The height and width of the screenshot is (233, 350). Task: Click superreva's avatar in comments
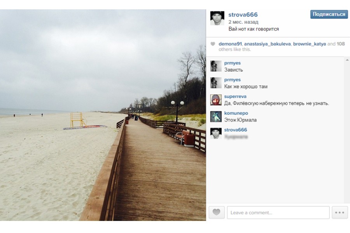216,100
